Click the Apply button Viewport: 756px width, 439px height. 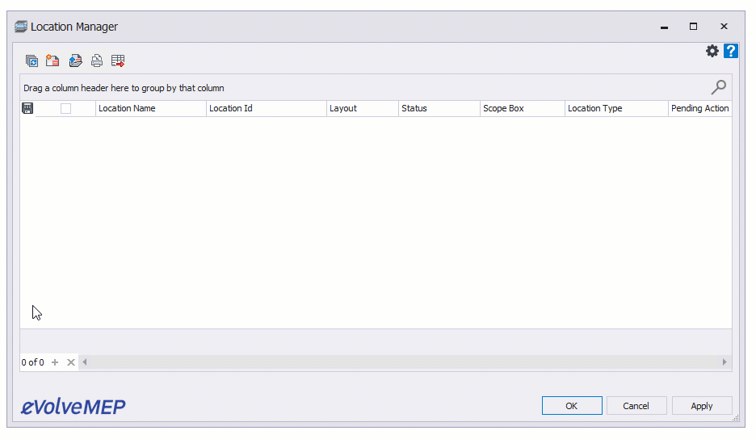click(x=702, y=406)
